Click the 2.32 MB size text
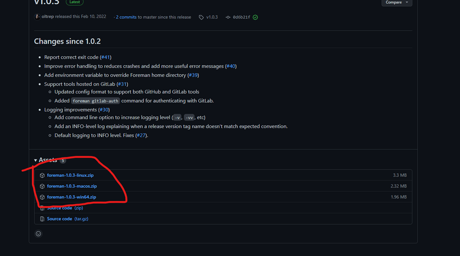Image resolution: width=460 pixels, height=256 pixels. [398, 186]
